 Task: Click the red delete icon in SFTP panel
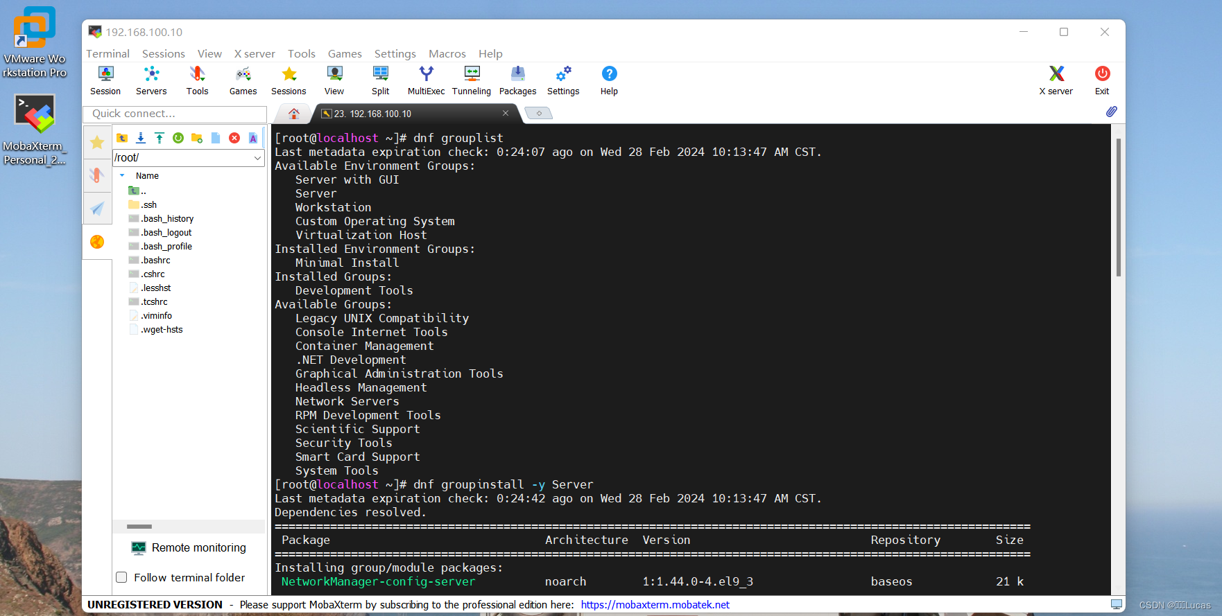click(234, 138)
